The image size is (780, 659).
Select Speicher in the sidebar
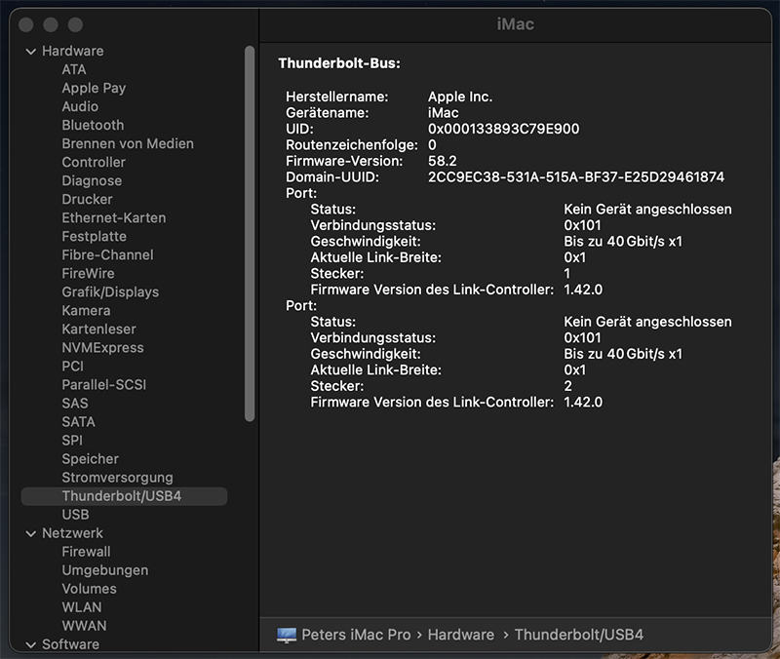[90, 459]
